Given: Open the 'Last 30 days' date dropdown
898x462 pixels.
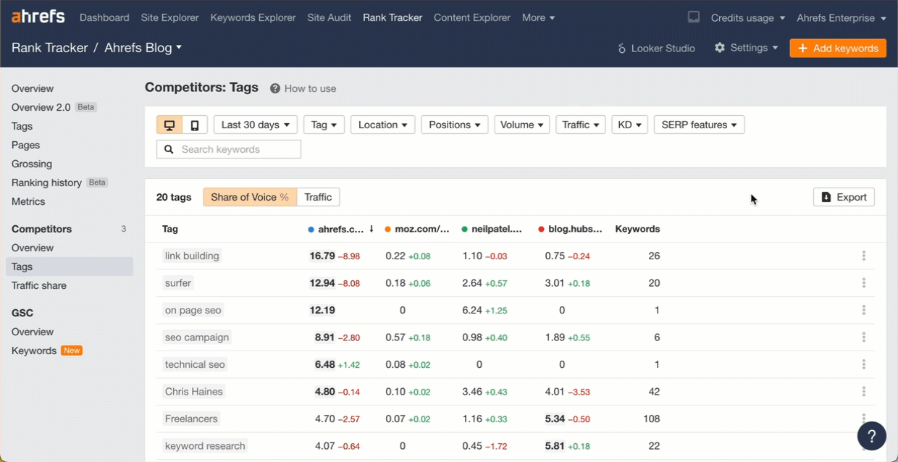Looking at the screenshot, I should [255, 124].
